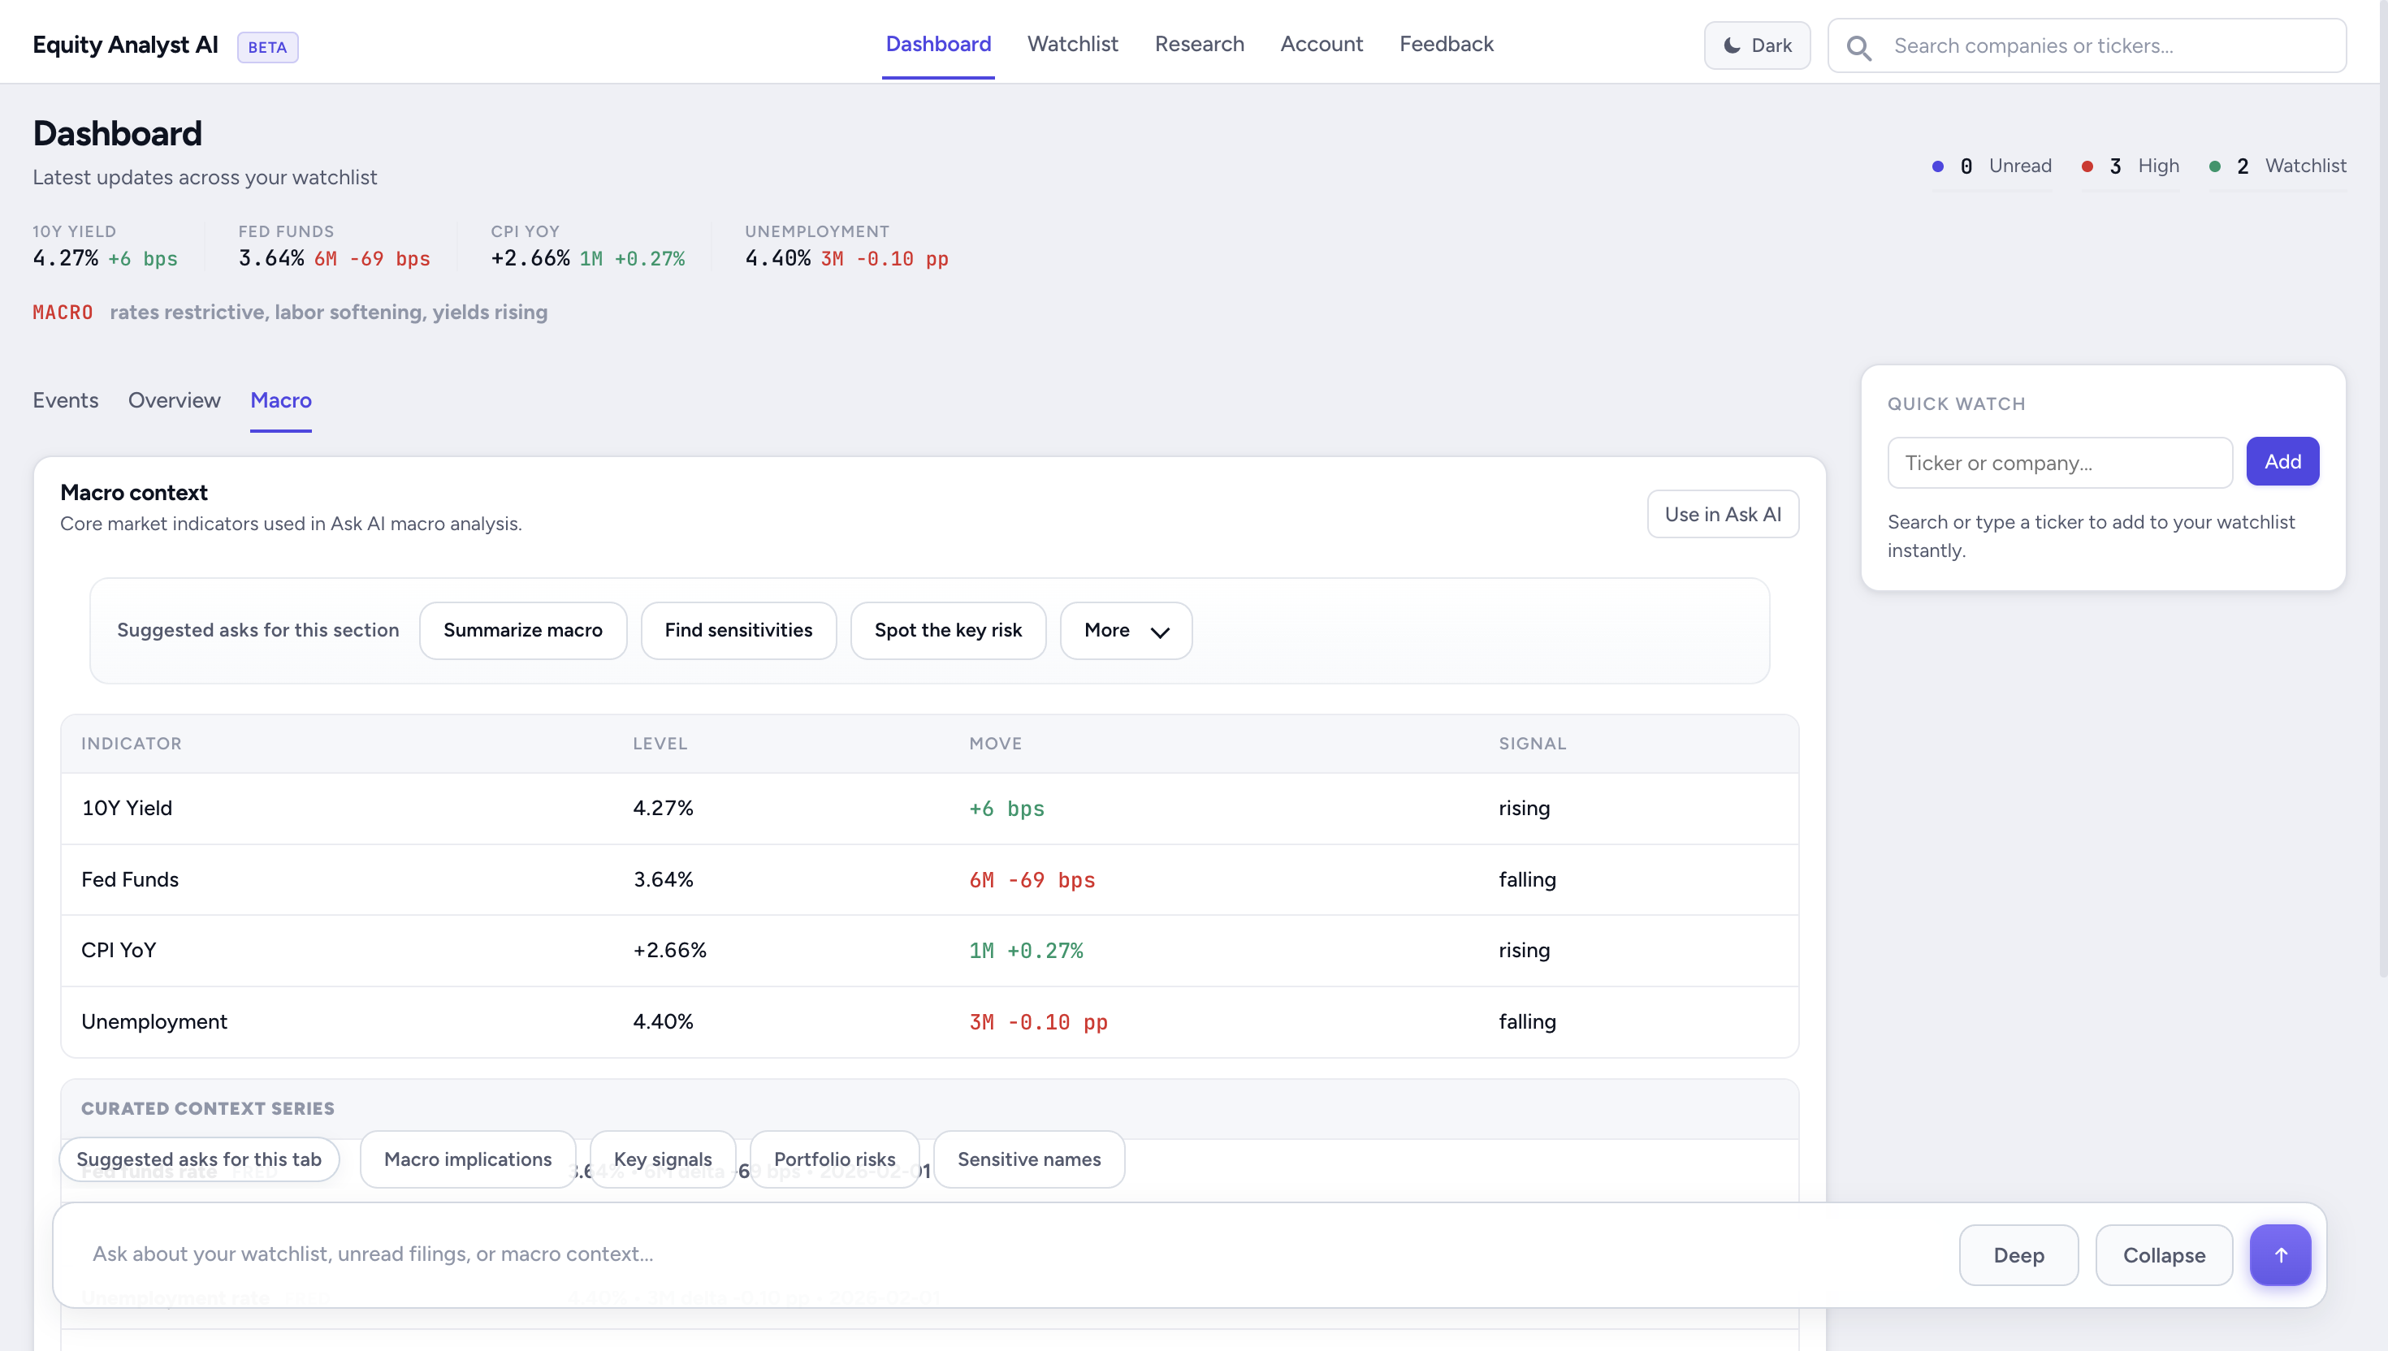Click the Watchlist green dot indicator
Viewport: 2388px width, 1351px height.
2215,166
